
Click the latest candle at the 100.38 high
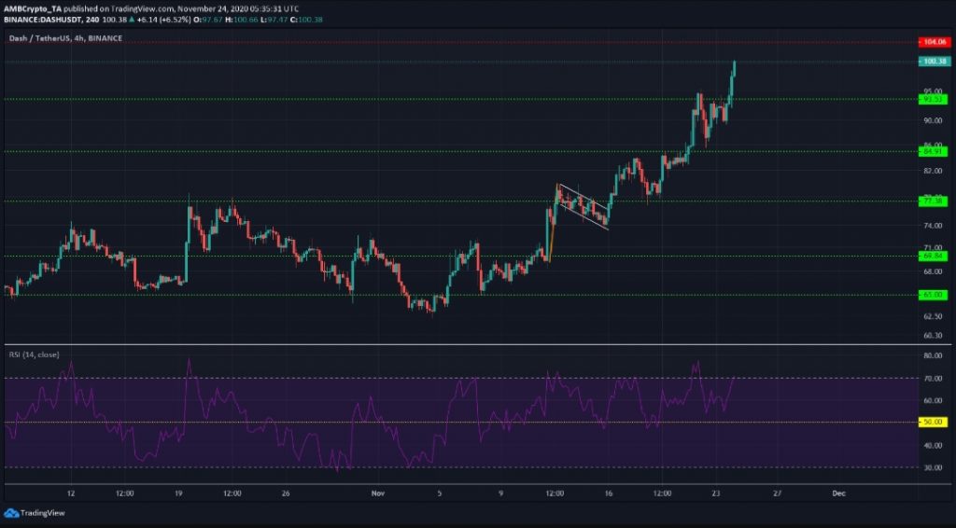(x=734, y=68)
